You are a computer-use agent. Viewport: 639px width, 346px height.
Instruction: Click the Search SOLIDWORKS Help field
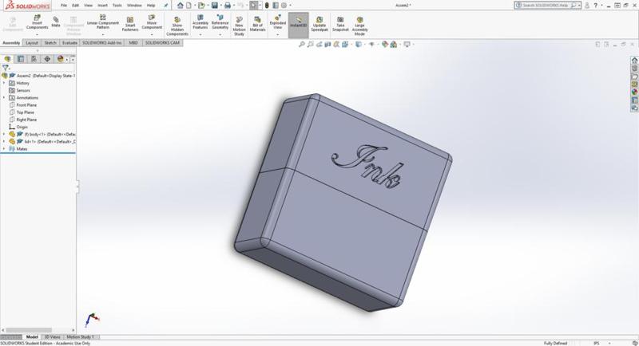tap(547, 6)
